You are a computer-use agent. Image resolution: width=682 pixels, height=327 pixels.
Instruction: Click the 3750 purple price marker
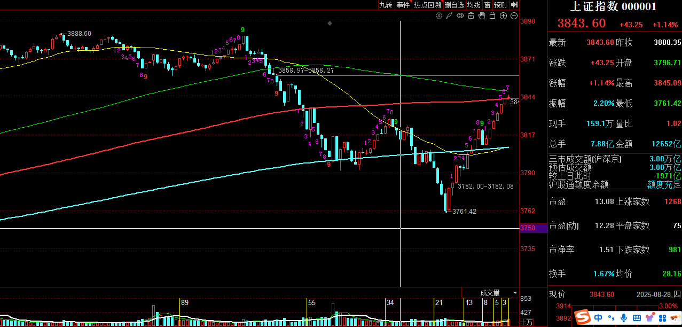click(534, 228)
